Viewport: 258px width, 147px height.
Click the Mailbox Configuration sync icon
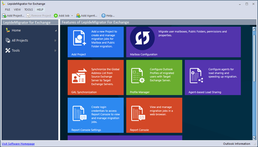pos(142,38)
